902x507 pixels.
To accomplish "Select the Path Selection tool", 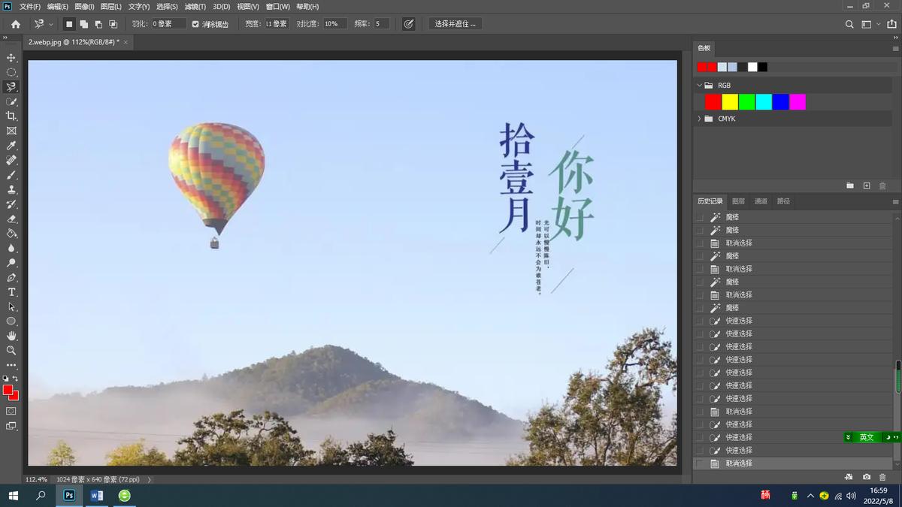I will pyautogui.click(x=11, y=306).
